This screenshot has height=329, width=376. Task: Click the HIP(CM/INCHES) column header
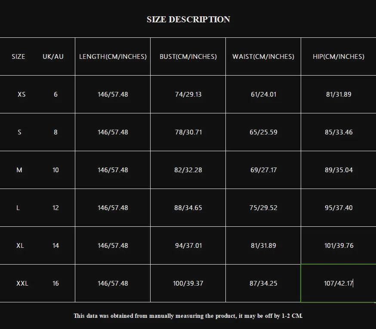339,57
